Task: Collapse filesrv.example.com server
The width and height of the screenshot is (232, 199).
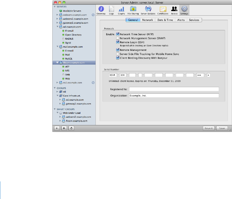Action: 58,63
